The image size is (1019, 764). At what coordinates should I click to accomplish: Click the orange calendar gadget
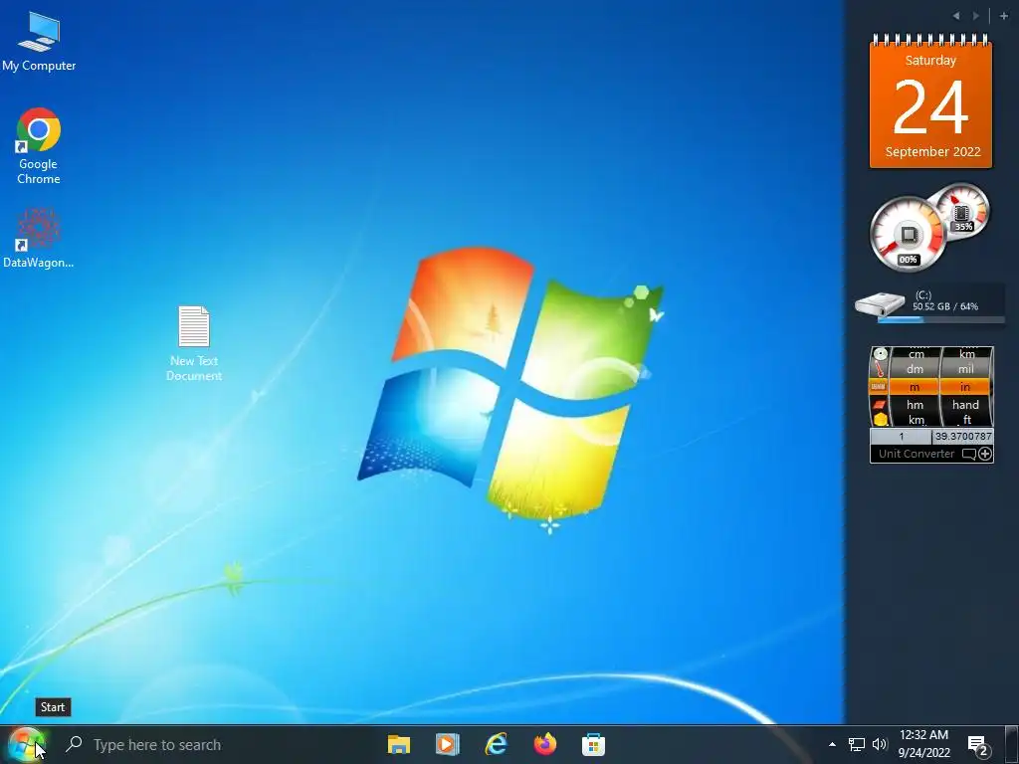click(x=930, y=102)
